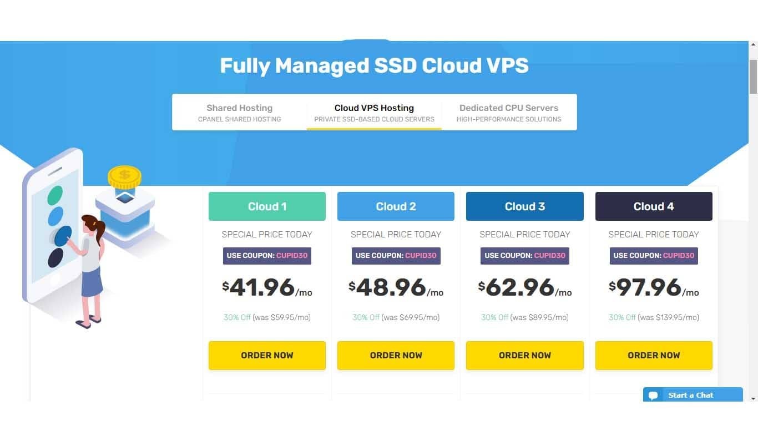The height and width of the screenshot is (426, 758).
Task: Order the Cloud 2 plan now
Action: click(x=396, y=355)
